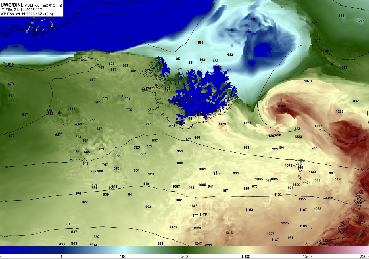Screen dimensions: 369x259
Task: Click the 1125 height value
Action: pos(173,227)
